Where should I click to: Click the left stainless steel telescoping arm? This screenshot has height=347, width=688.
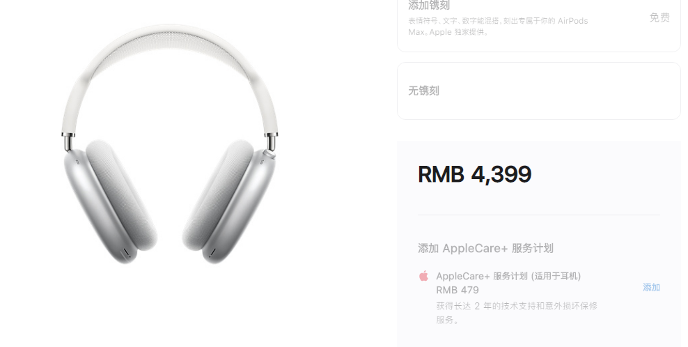(x=68, y=141)
